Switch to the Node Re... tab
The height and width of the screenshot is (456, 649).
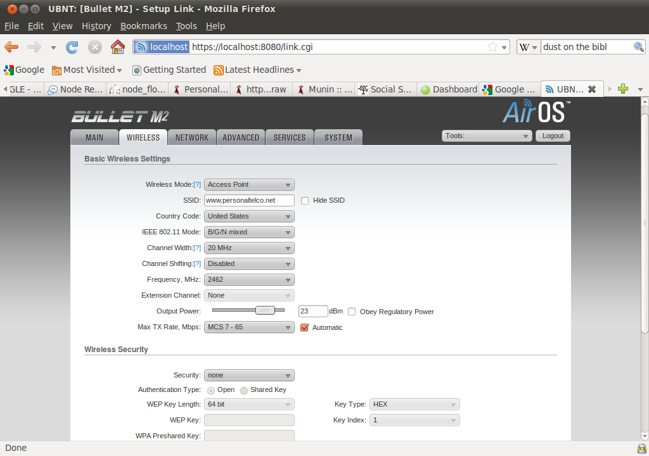(75, 89)
